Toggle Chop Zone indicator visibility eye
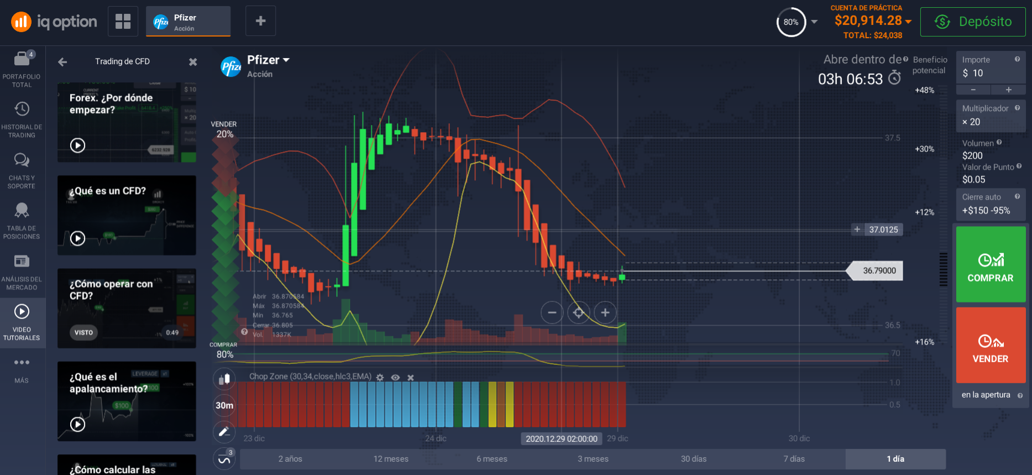 pyautogui.click(x=395, y=377)
